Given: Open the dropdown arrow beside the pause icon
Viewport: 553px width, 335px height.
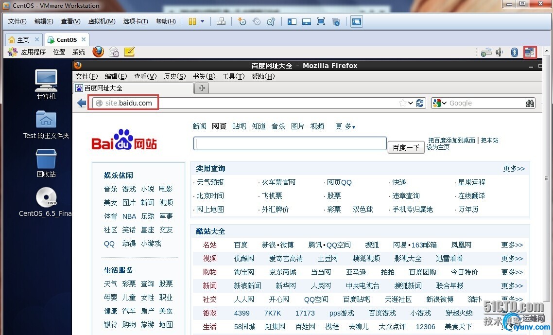Looking at the screenshot, I should click(x=203, y=21).
